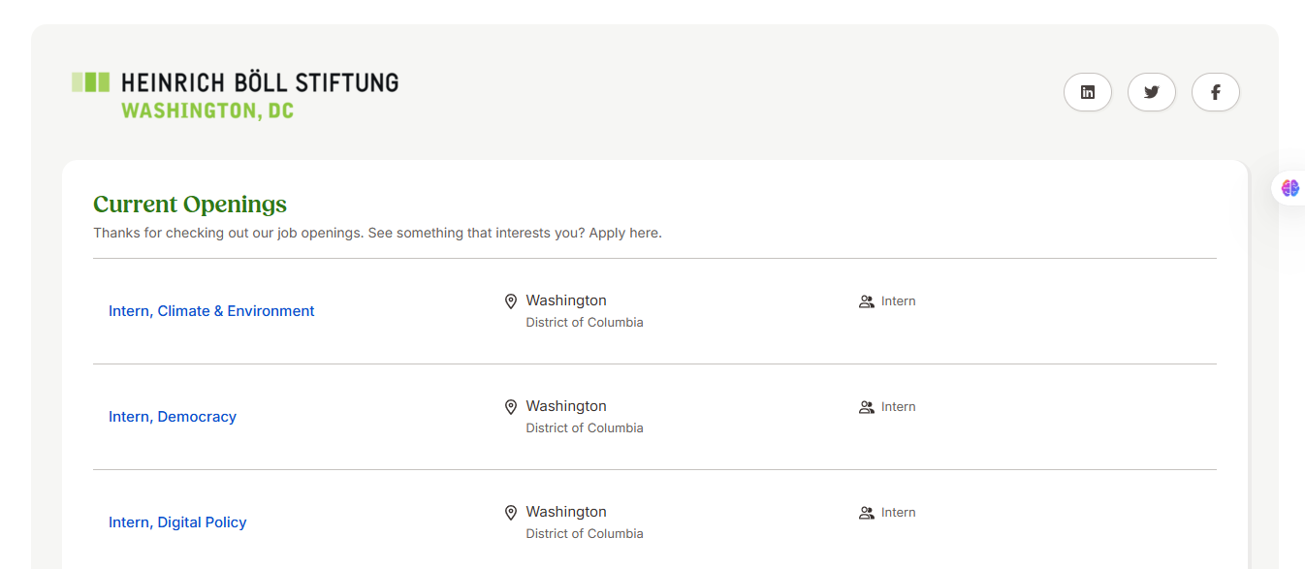
Task: Click the Twitter bird icon
Action: pyautogui.click(x=1152, y=92)
